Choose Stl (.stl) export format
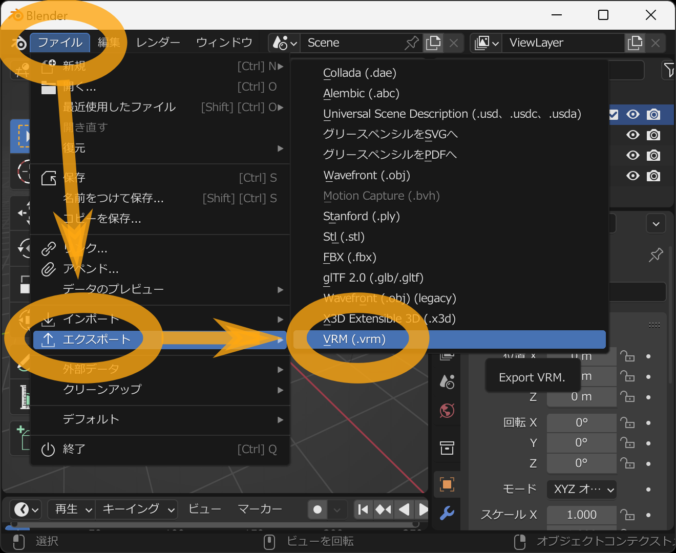Screen dimensions: 676x553 click(450, 237)
